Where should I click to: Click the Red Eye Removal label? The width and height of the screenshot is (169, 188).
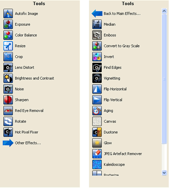click(29, 110)
